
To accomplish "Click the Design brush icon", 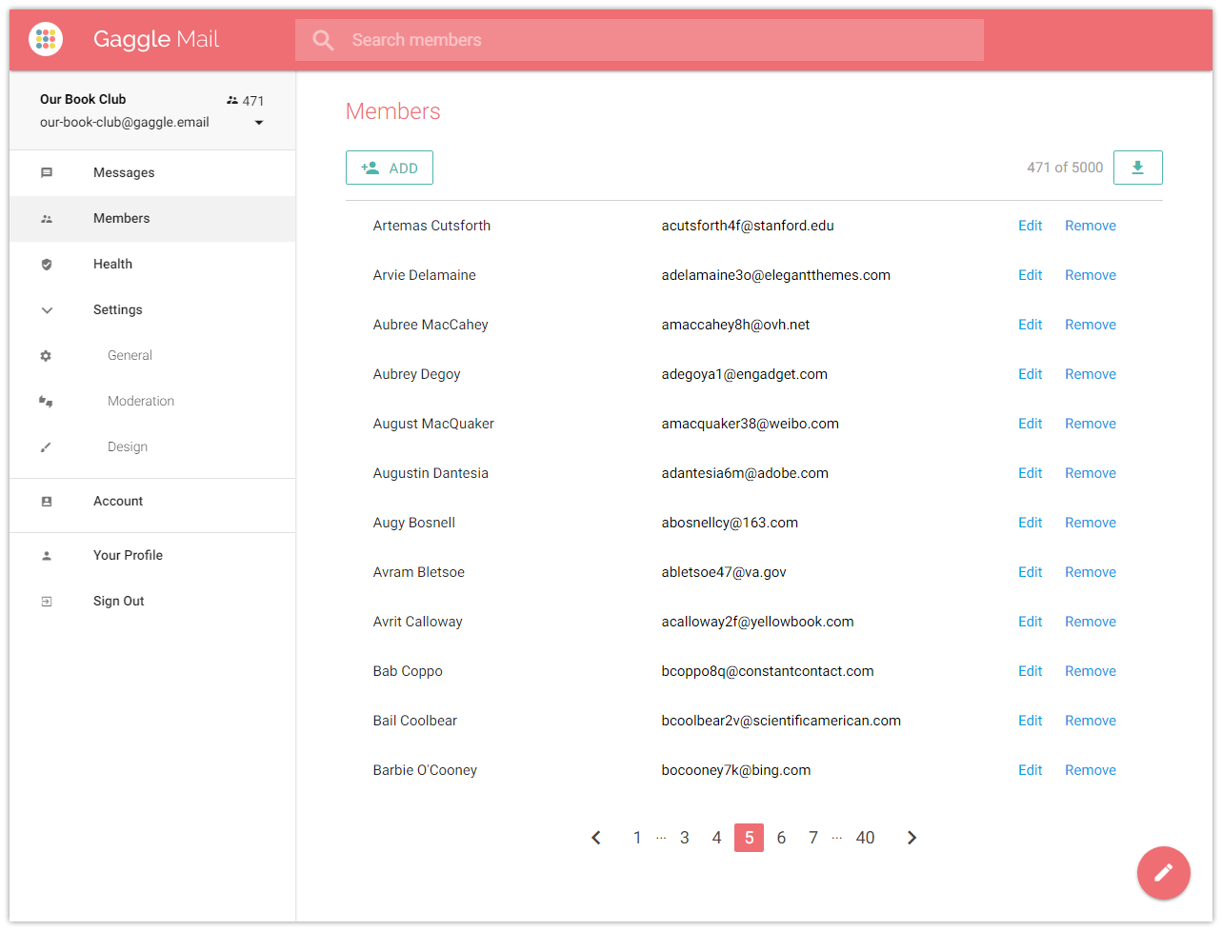I will coord(46,447).
